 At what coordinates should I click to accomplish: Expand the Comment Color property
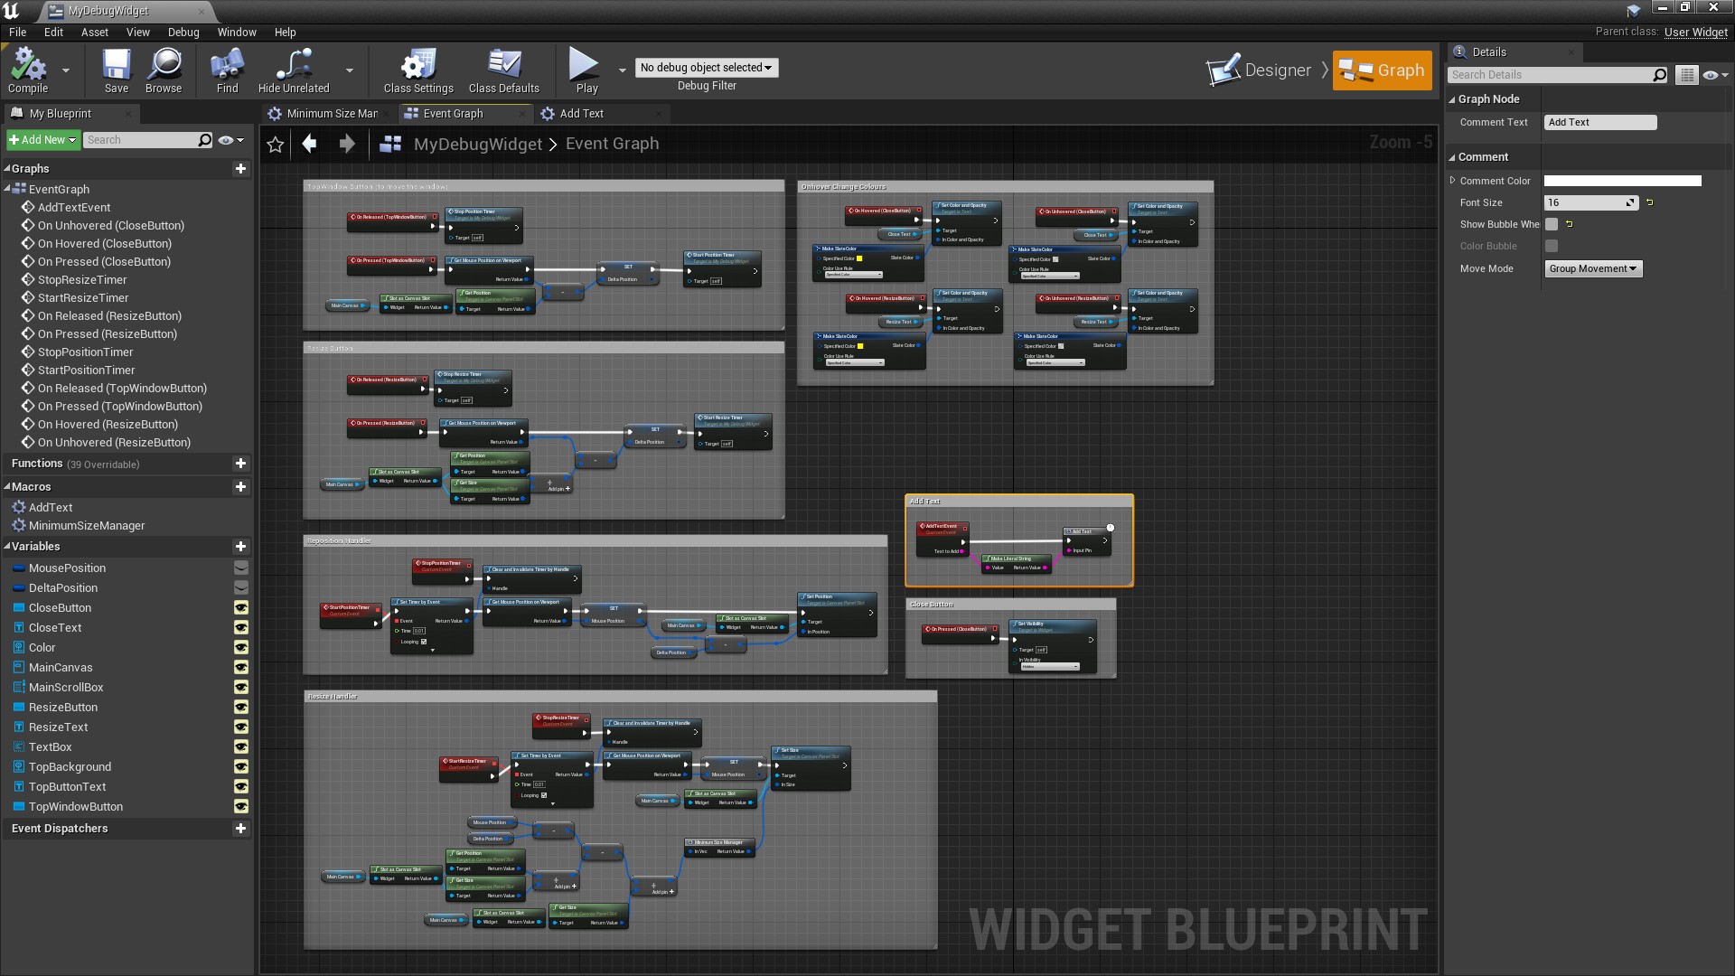pyautogui.click(x=1452, y=181)
